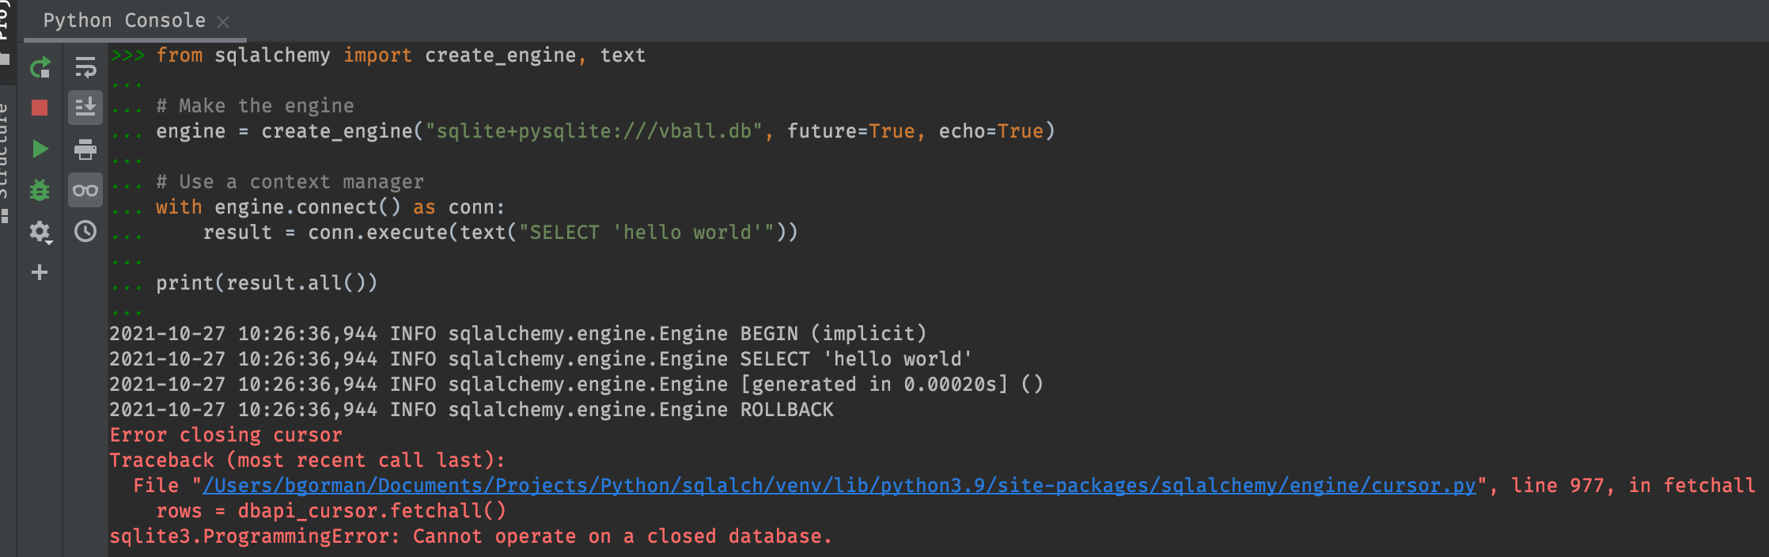Viewport: 1769px width, 557px height.
Task: Place cursor on create_engine line
Action: coord(604,131)
